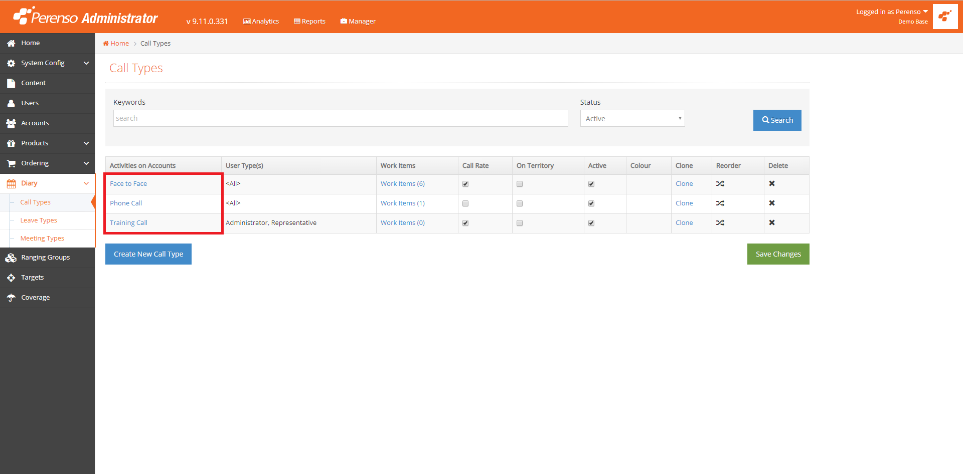Viewport: 963px width, 474px height.
Task: Click Create New Call Type button
Action: [148, 254]
